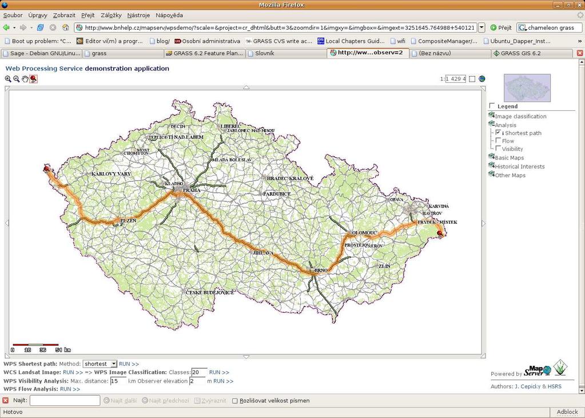Pan map south with bottom arrow
Image resolution: width=585 pixels, height=418 pixels.
pyautogui.click(x=246, y=357)
